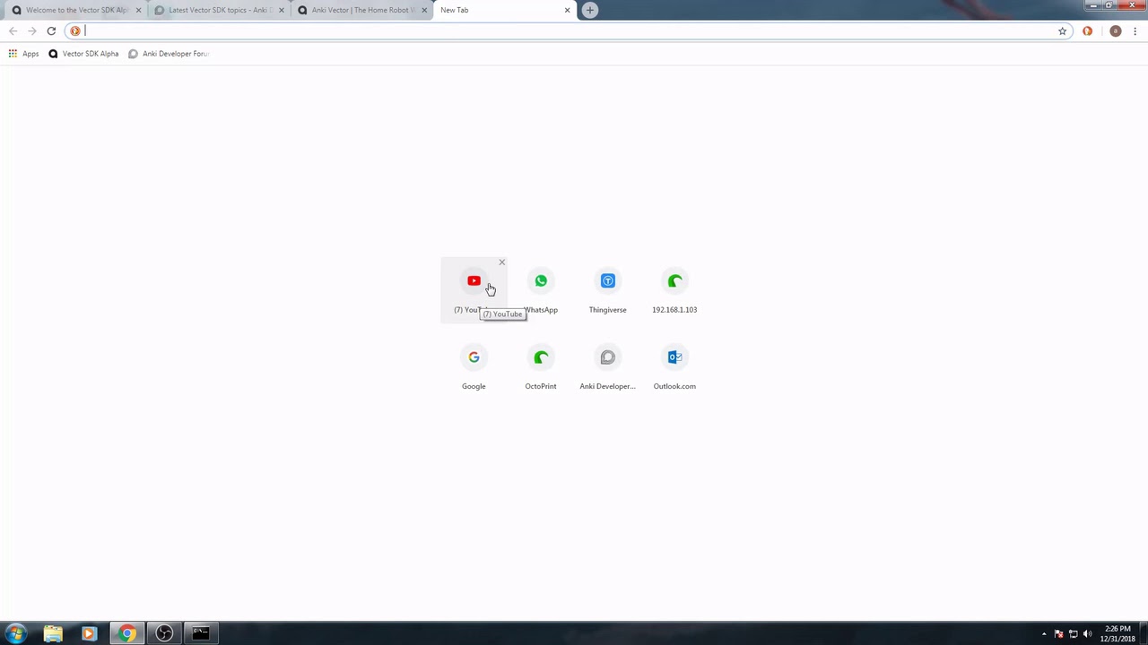Open the Anki Developer Forum bookmark

(169, 54)
